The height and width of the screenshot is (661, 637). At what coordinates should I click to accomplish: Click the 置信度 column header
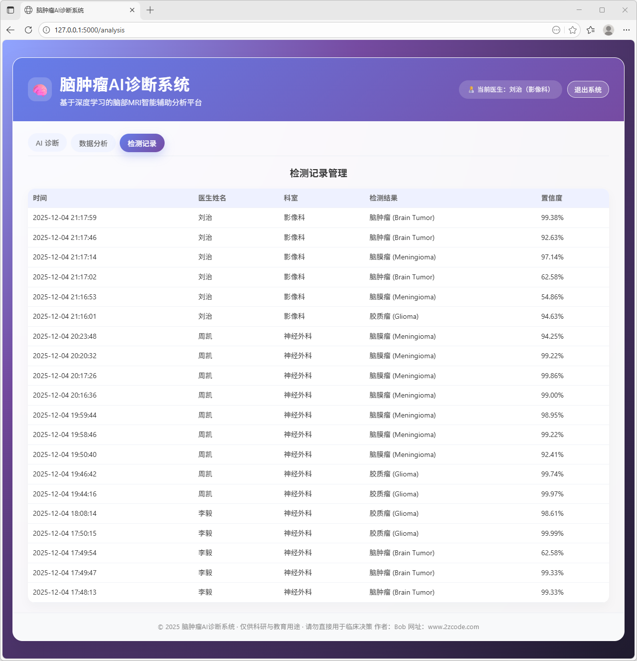(552, 198)
